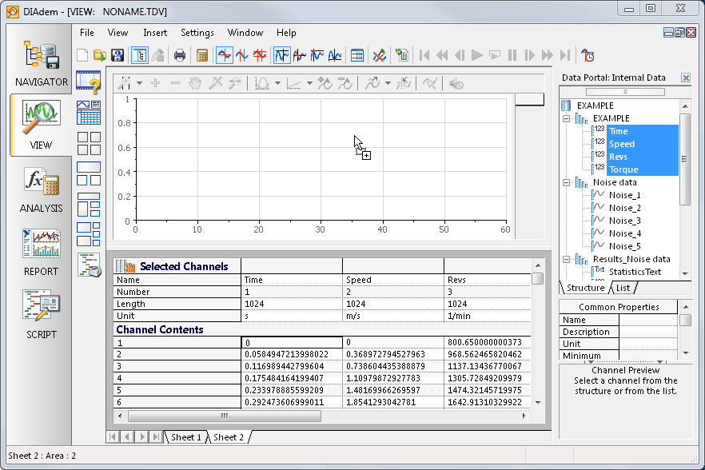Screen dimensions: 705x470
Task: Click the new blank layout icon
Action: pyautogui.click(x=82, y=55)
